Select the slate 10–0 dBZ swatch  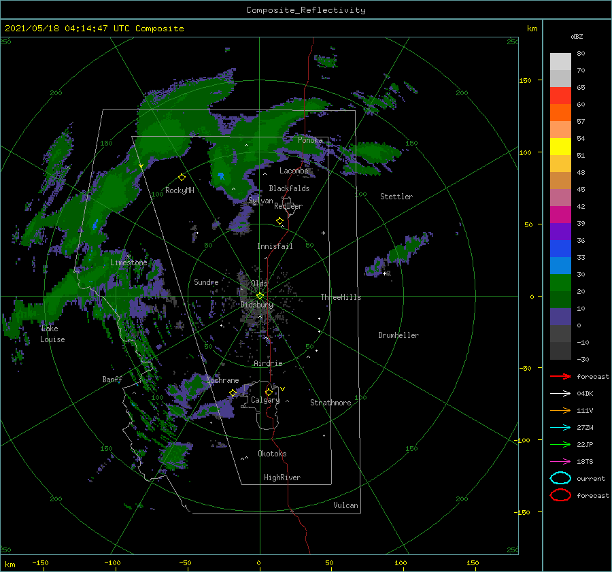point(560,317)
